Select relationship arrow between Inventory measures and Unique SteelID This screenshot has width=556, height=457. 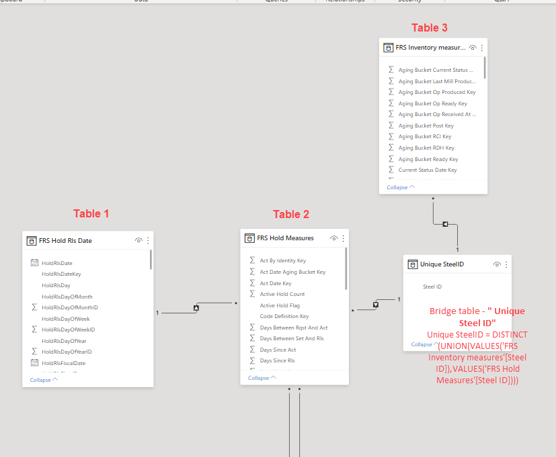(x=445, y=224)
